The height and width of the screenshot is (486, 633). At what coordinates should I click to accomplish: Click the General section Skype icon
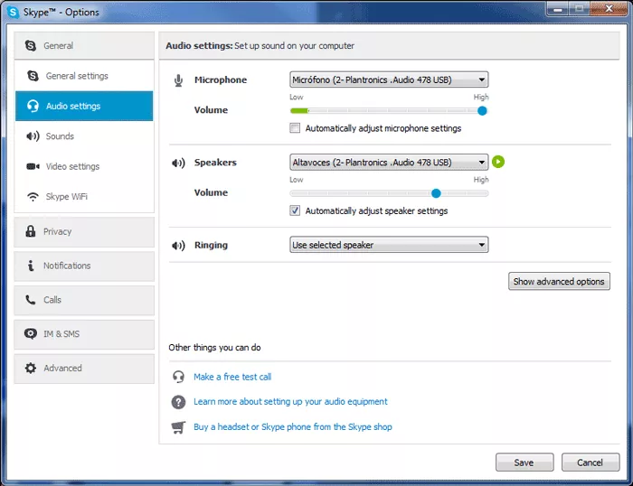pos(31,45)
